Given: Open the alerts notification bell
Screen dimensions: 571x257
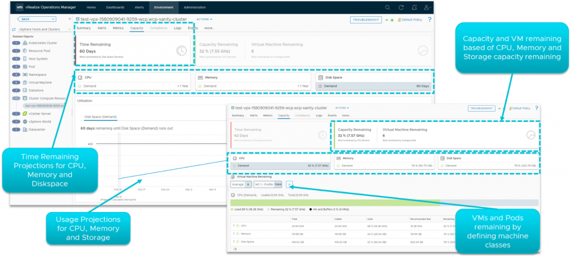Looking at the screenshot, I should (x=413, y=7).
